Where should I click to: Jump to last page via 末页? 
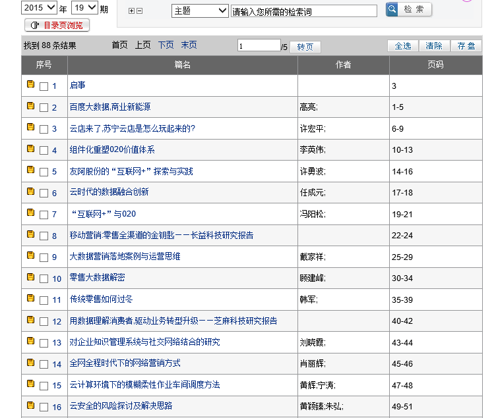point(189,45)
